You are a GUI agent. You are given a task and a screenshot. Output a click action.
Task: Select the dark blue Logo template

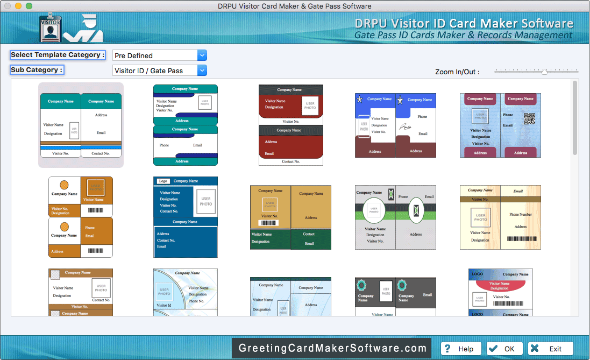pos(186,217)
